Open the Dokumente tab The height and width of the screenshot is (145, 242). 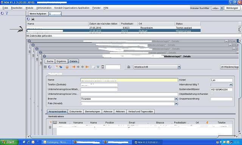76,111
